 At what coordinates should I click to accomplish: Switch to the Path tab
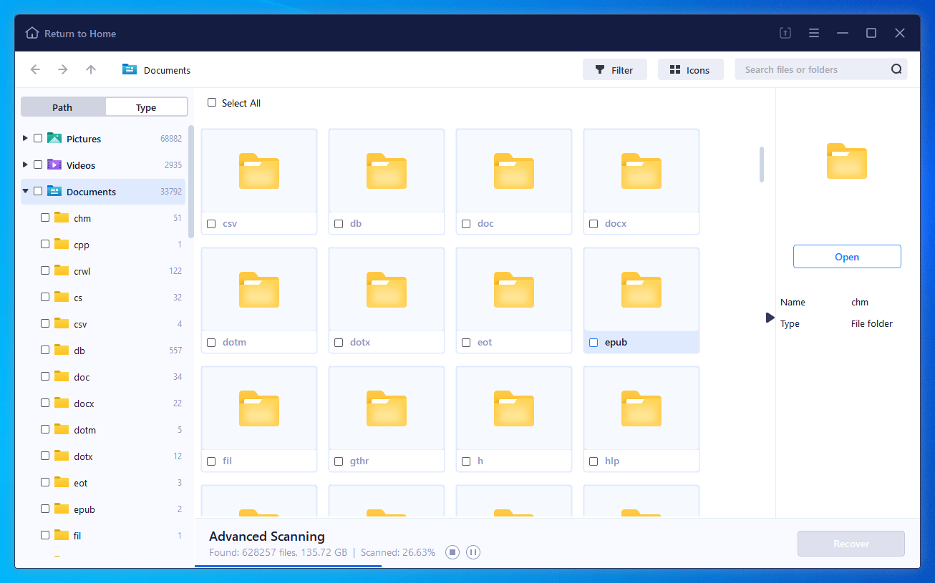(x=62, y=107)
